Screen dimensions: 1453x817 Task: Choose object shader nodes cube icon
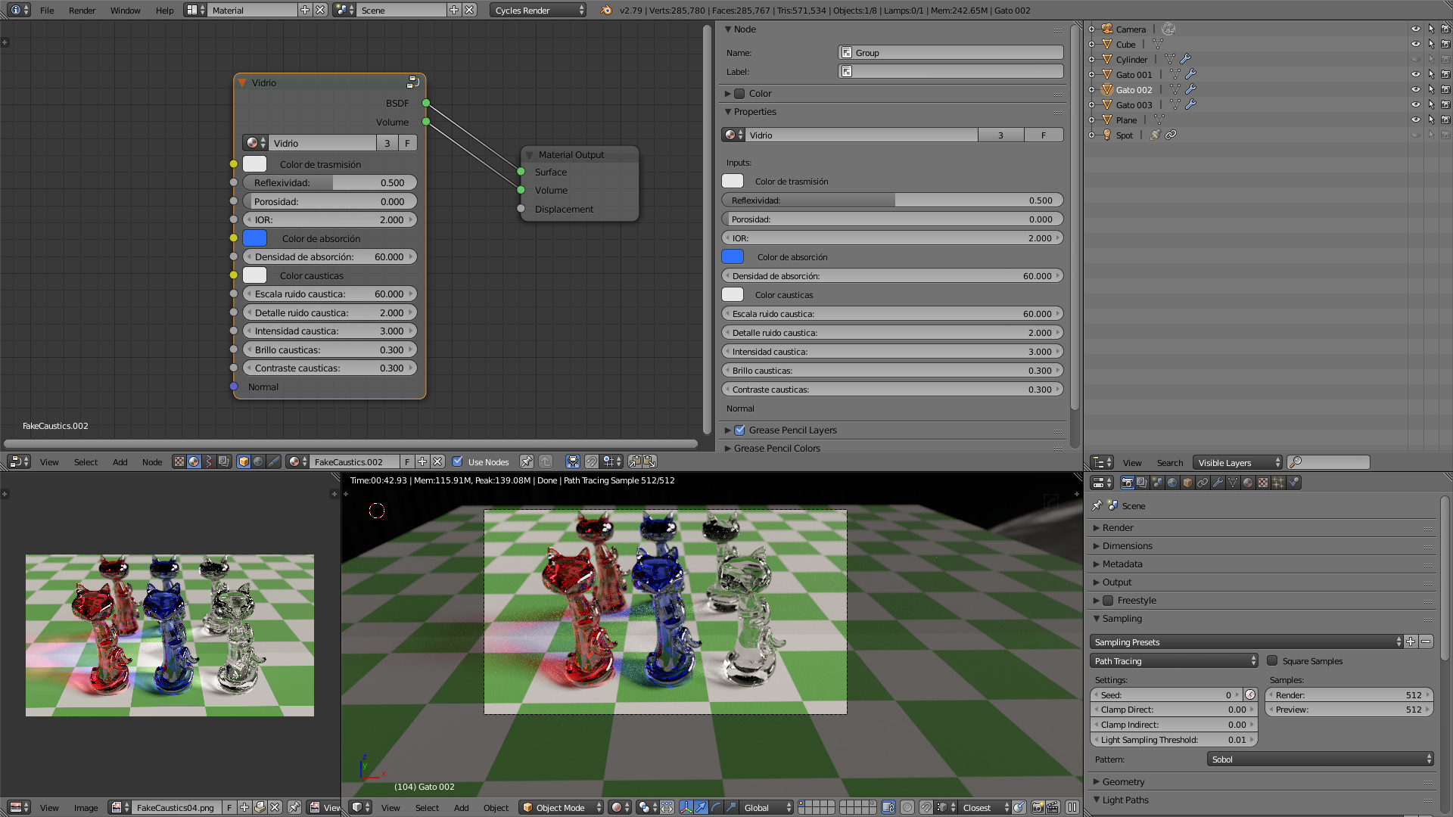click(x=244, y=461)
